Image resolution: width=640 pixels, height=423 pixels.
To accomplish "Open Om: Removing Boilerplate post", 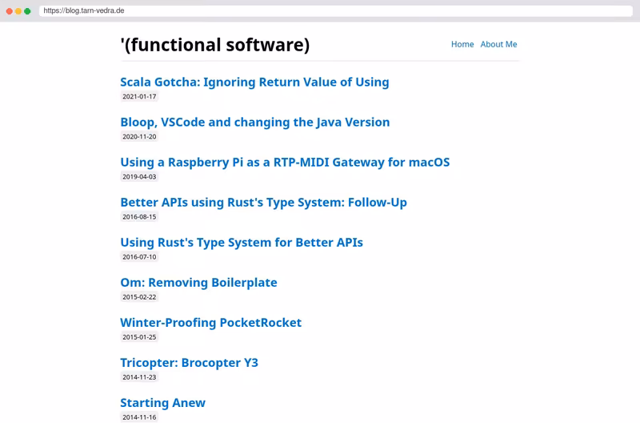I will point(198,282).
